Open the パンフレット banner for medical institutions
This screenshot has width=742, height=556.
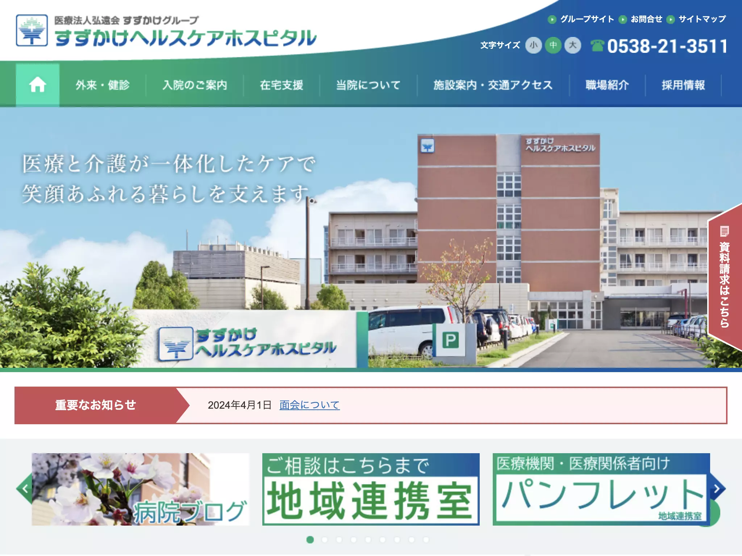[601, 489]
